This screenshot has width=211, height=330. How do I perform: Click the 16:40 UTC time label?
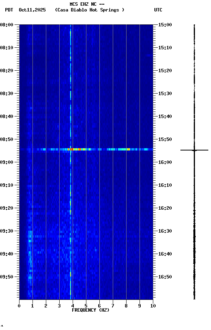point(165,254)
